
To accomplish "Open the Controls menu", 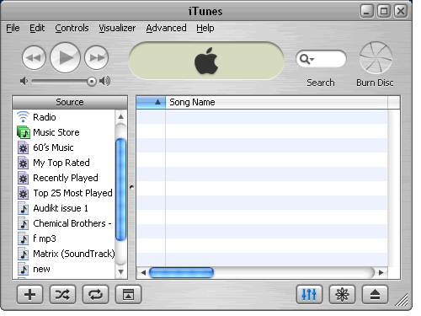I will 72,28.
